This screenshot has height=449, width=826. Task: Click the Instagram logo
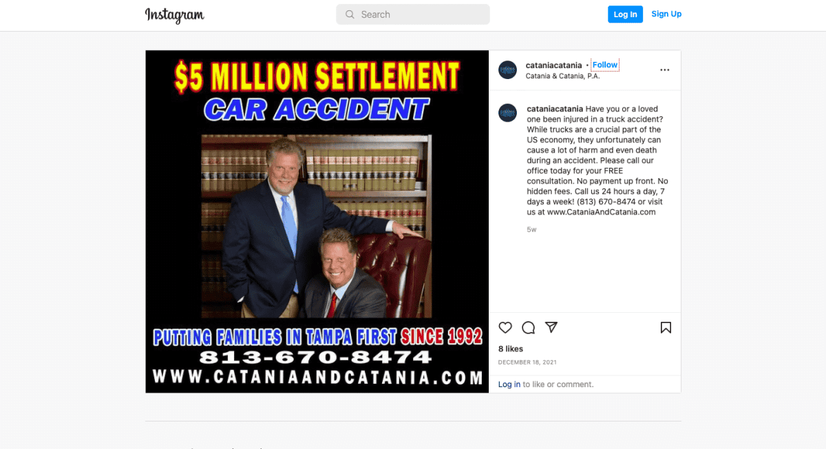click(x=175, y=15)
